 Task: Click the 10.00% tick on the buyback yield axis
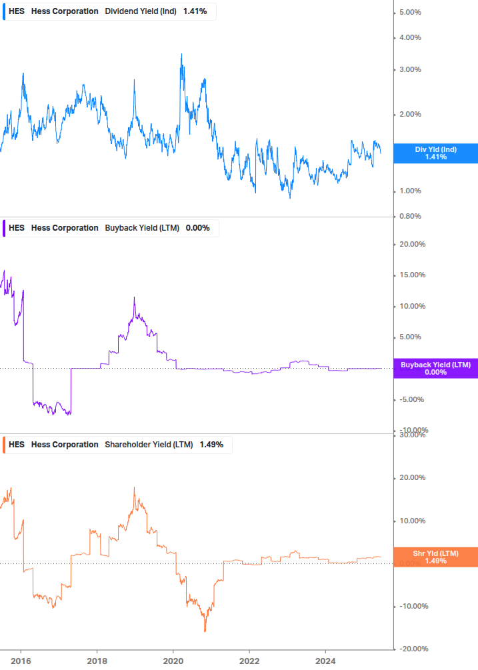point(412,307)
